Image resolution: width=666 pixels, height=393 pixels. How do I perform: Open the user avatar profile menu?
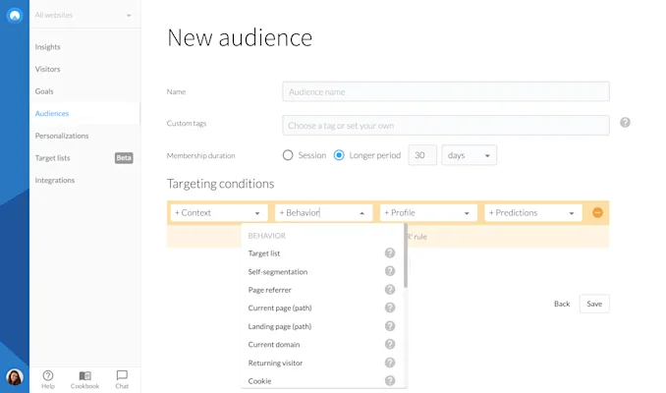pyautogui.click(x=15, y=377)
